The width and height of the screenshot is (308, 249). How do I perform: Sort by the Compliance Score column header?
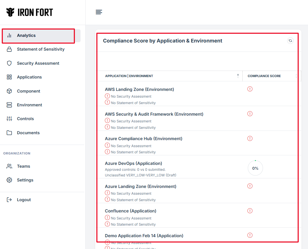click(264, 76)
